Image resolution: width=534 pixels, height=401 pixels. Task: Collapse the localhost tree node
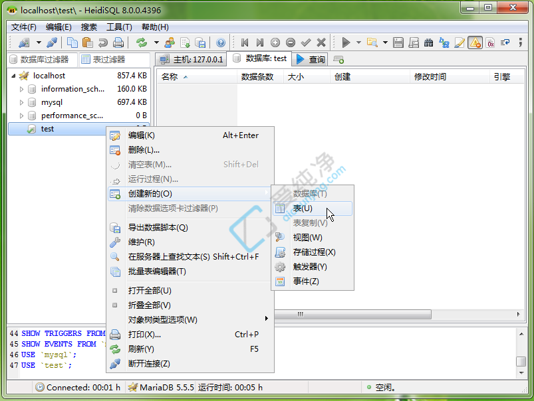click(x=13, y=76)
